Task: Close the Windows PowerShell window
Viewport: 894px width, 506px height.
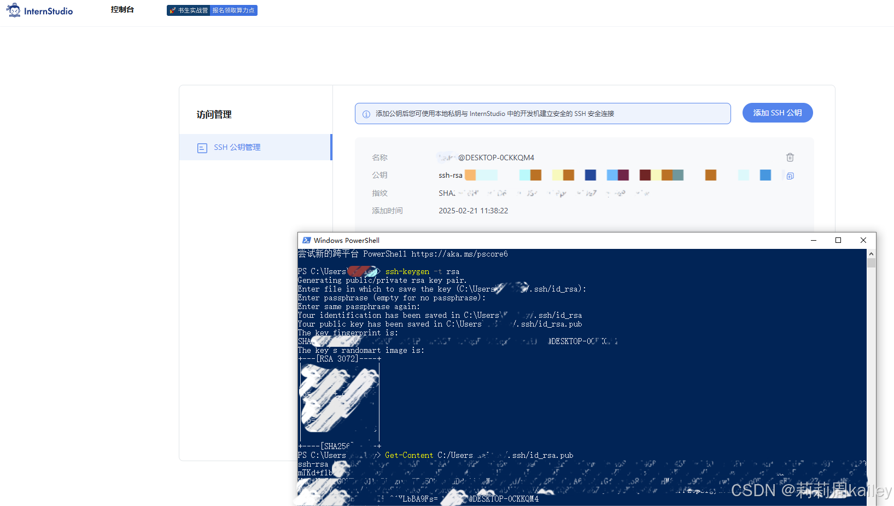Action: coord(863,240)
